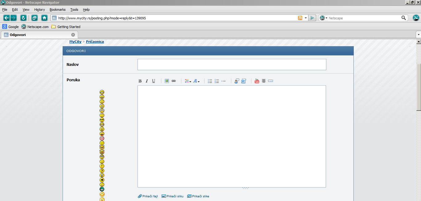Toggle underline formatting in message editor
This screenshot has height=201, width=421.
[154, 81]
